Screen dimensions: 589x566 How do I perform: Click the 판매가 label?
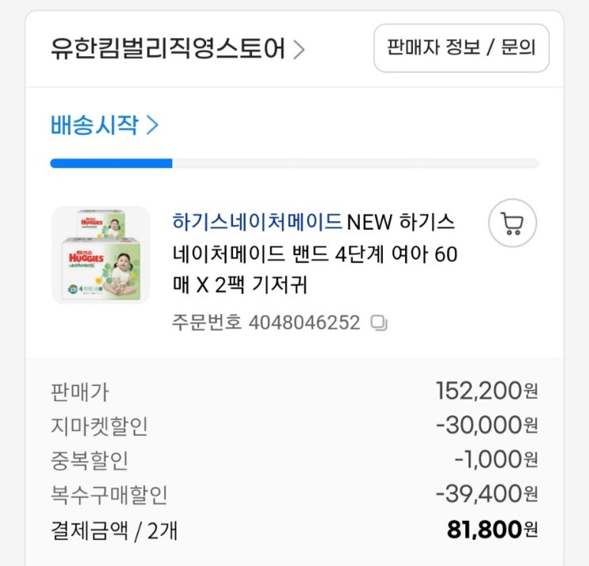78,392
